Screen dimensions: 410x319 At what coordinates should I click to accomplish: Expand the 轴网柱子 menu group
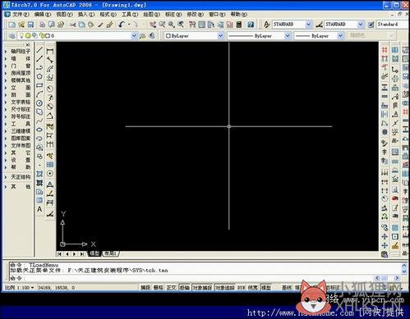tap(18, 51)
